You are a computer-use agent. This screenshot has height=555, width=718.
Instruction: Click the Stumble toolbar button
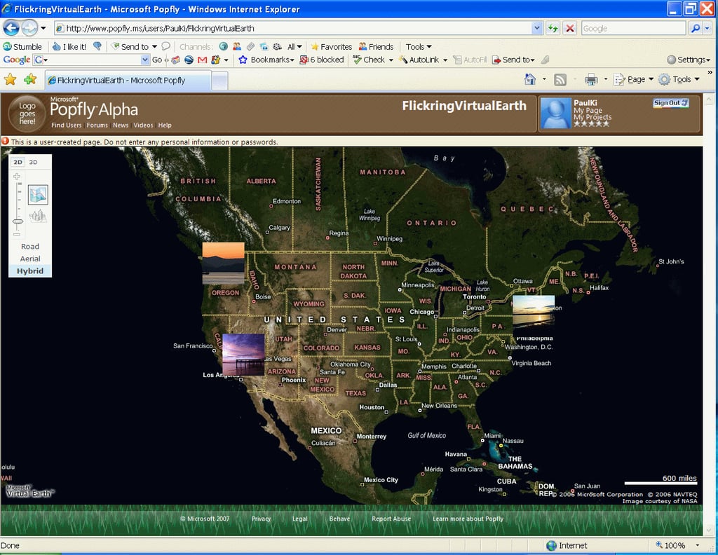click(22, 47)
